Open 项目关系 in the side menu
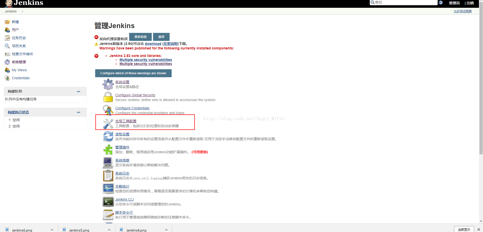Screen dimensions: 483x232 click(x=19, y=46)
